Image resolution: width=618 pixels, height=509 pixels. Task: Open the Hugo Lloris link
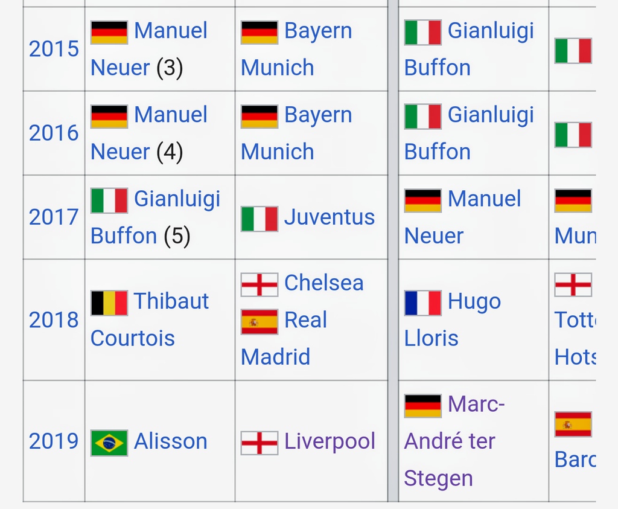pos(453,320)
